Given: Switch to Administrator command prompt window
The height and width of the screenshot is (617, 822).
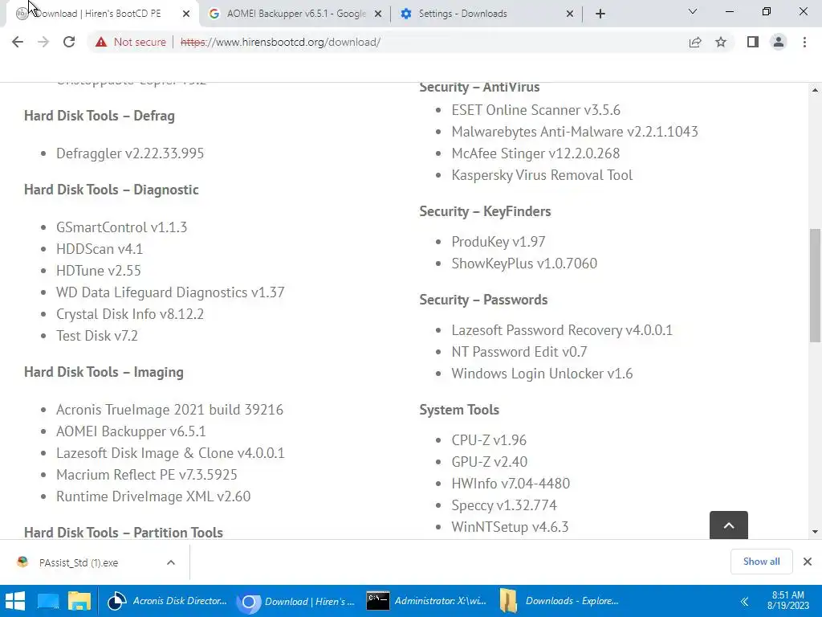Looking at the screenshot, I should [427, 601].
